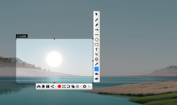Click the sun inside the selection area

(x=54, y=59)
